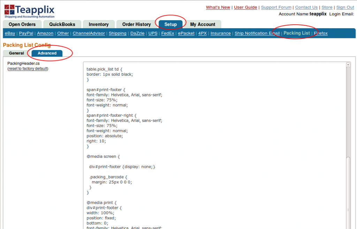Open eBay setup submenu link
Viewport: 357px width, 229px height.
tap(10, 33)
